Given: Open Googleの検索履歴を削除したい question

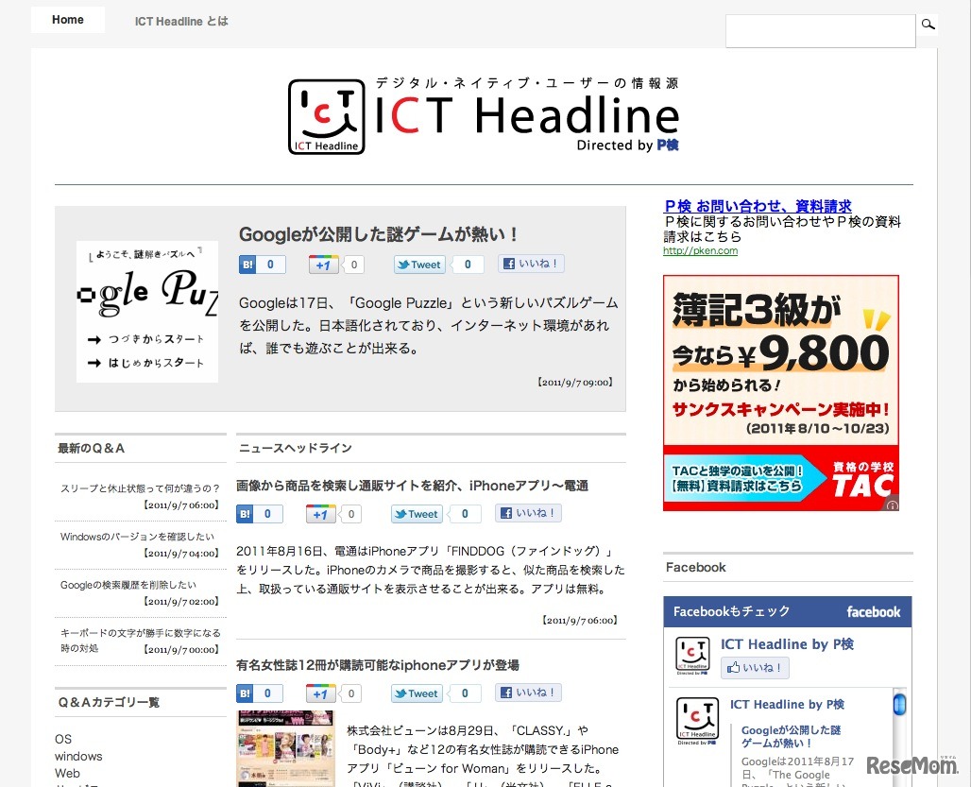Looking at the screenshot, I should [128, 585].
